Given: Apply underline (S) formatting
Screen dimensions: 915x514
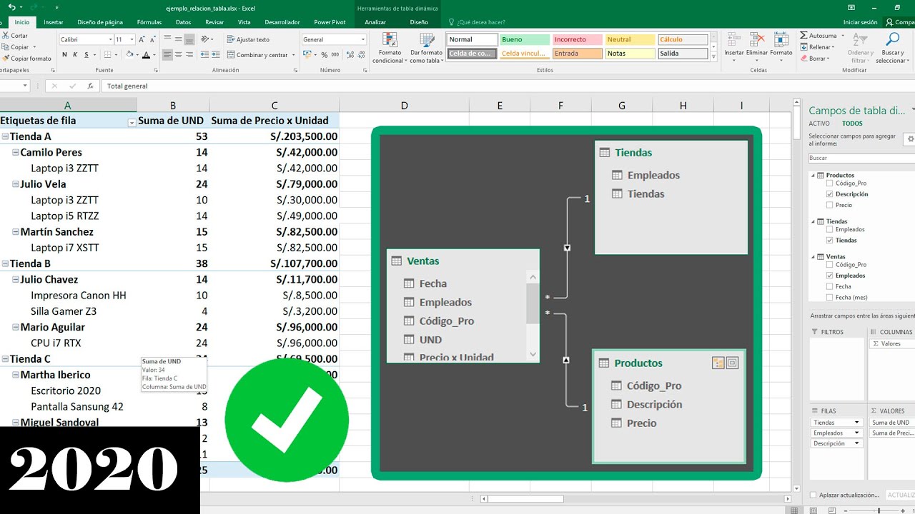Looking at the screenshot, I should (86, 55).
